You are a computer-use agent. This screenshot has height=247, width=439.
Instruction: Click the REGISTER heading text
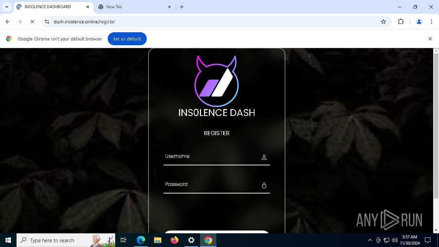216,133
